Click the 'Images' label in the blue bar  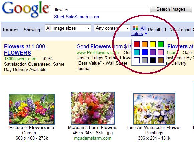click(x=11, y=30)
